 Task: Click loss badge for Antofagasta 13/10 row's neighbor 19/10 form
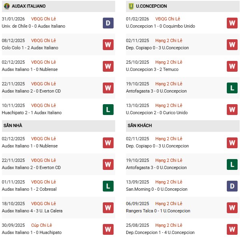pyautogui.click(x=232, y=88)
